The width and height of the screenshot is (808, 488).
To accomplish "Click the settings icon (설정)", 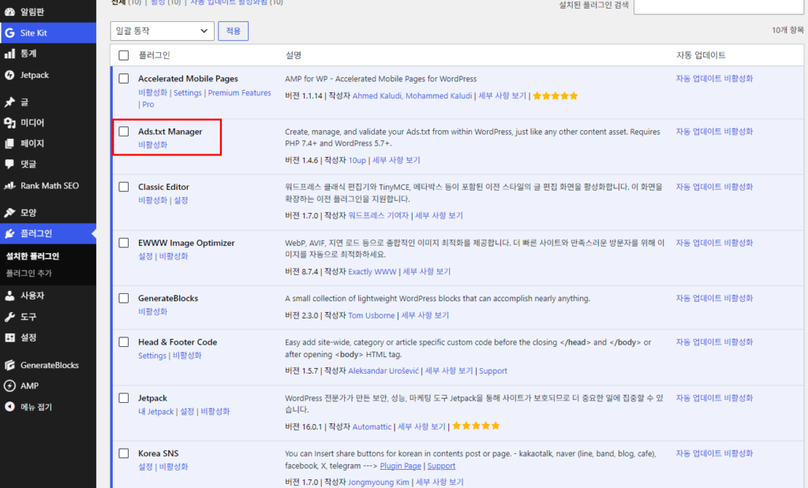I will click(x=9, y=337).
